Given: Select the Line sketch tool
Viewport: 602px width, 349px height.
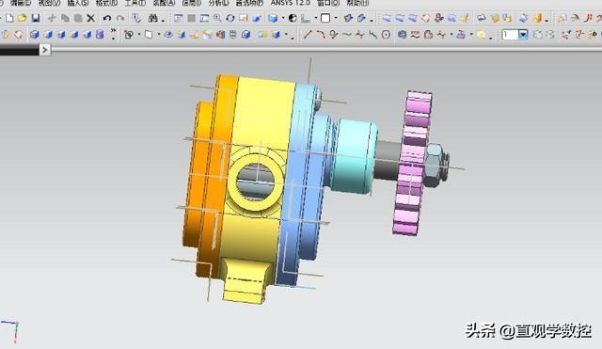Looking at the screenshot, I should click(308, 35).
